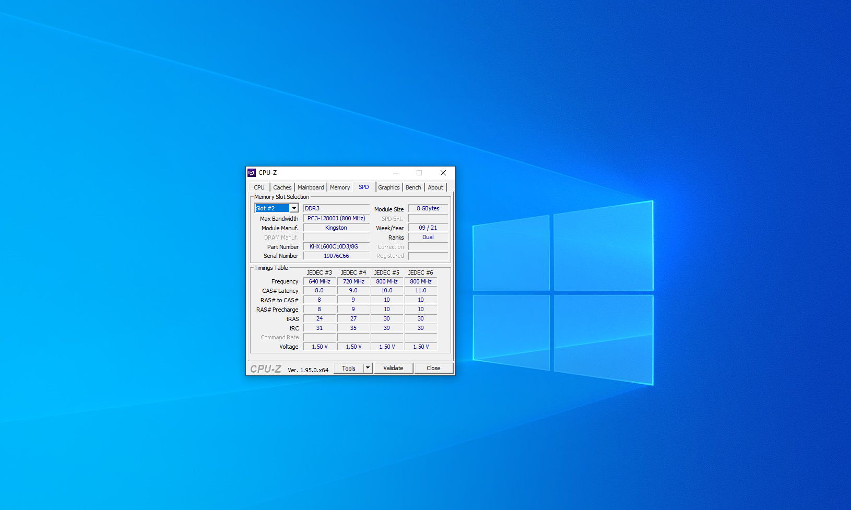Click the Memory Slot Selection group title
Viewport: 851px width, 510px height.
tap(282, 197)
